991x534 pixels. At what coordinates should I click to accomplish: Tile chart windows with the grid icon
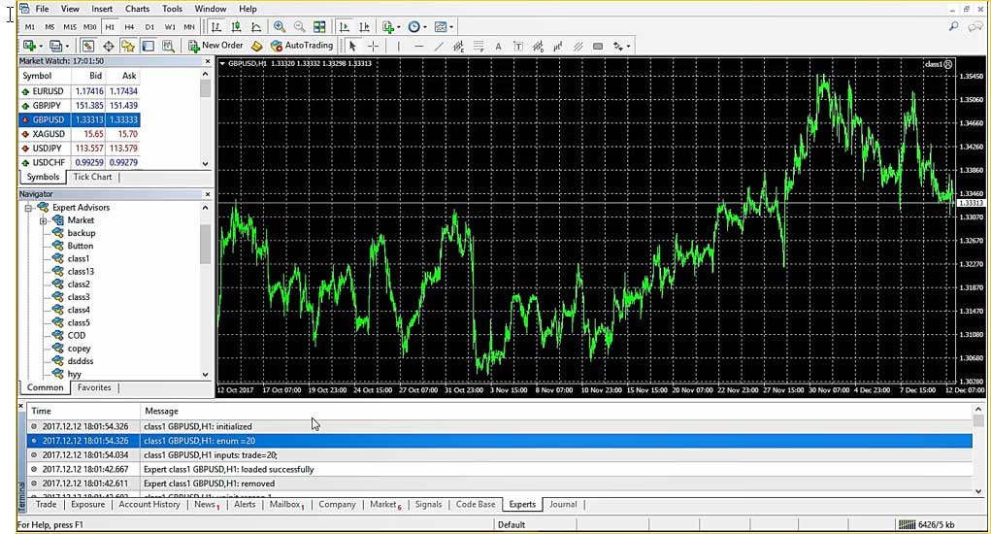(319, 26)
